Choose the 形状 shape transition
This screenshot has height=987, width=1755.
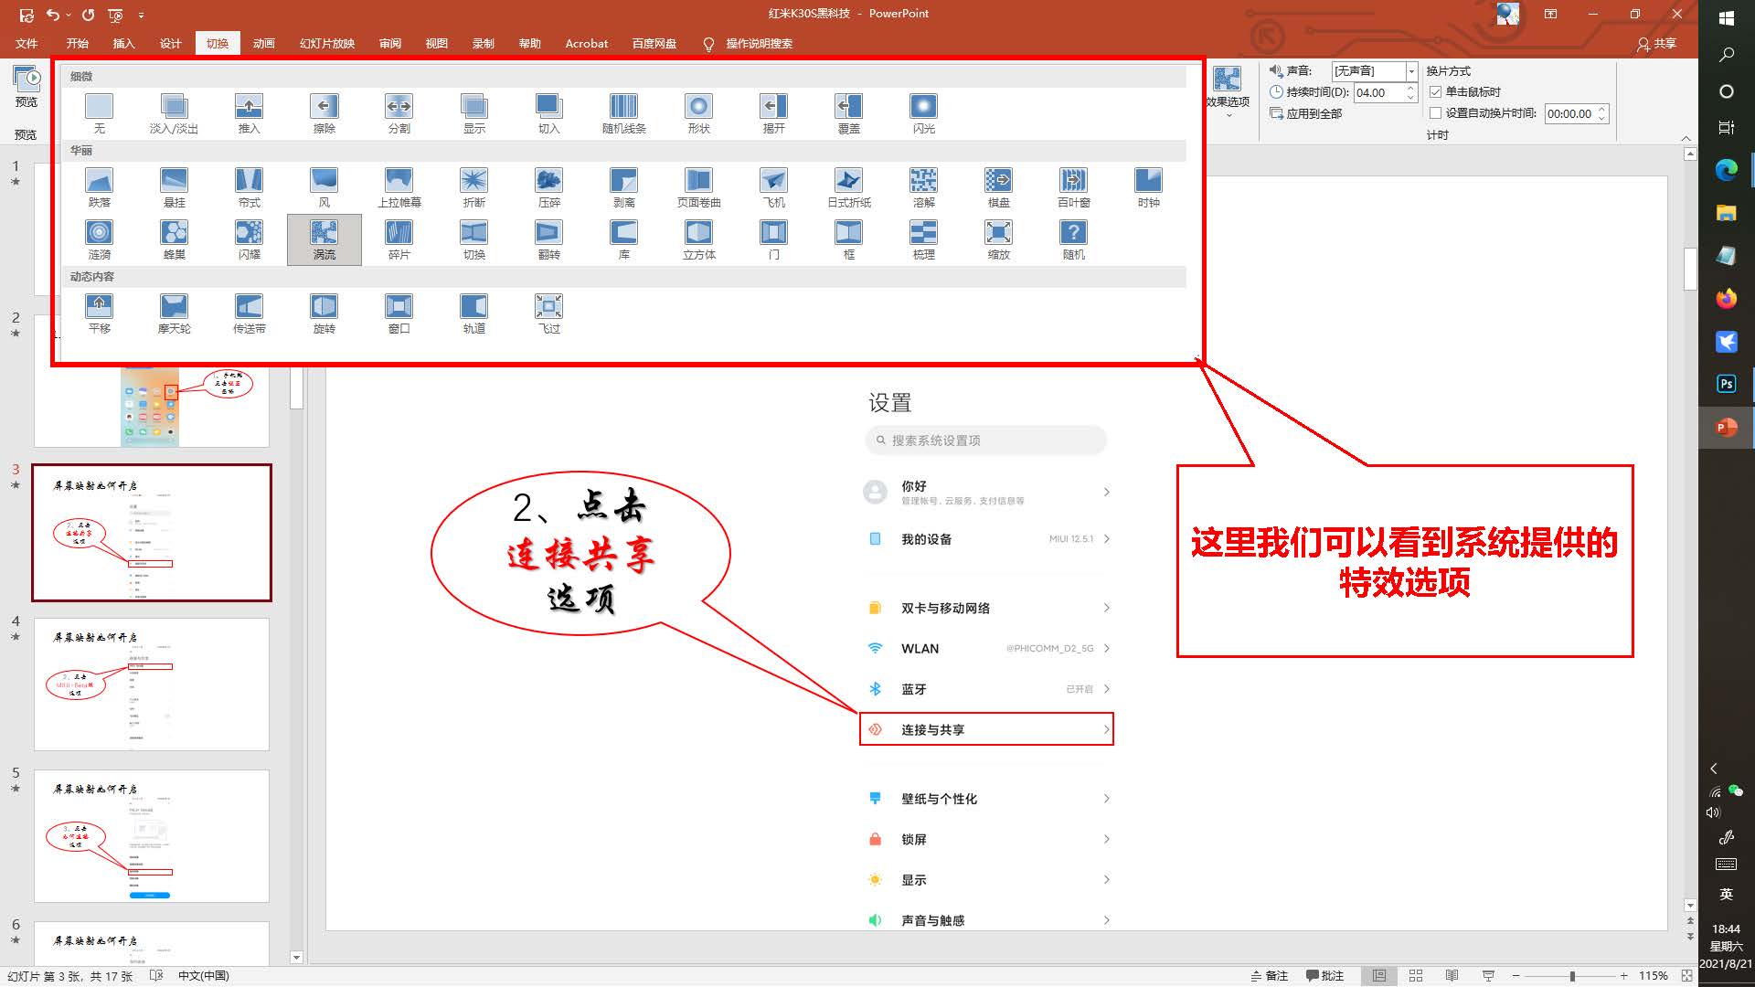point(698,113)
